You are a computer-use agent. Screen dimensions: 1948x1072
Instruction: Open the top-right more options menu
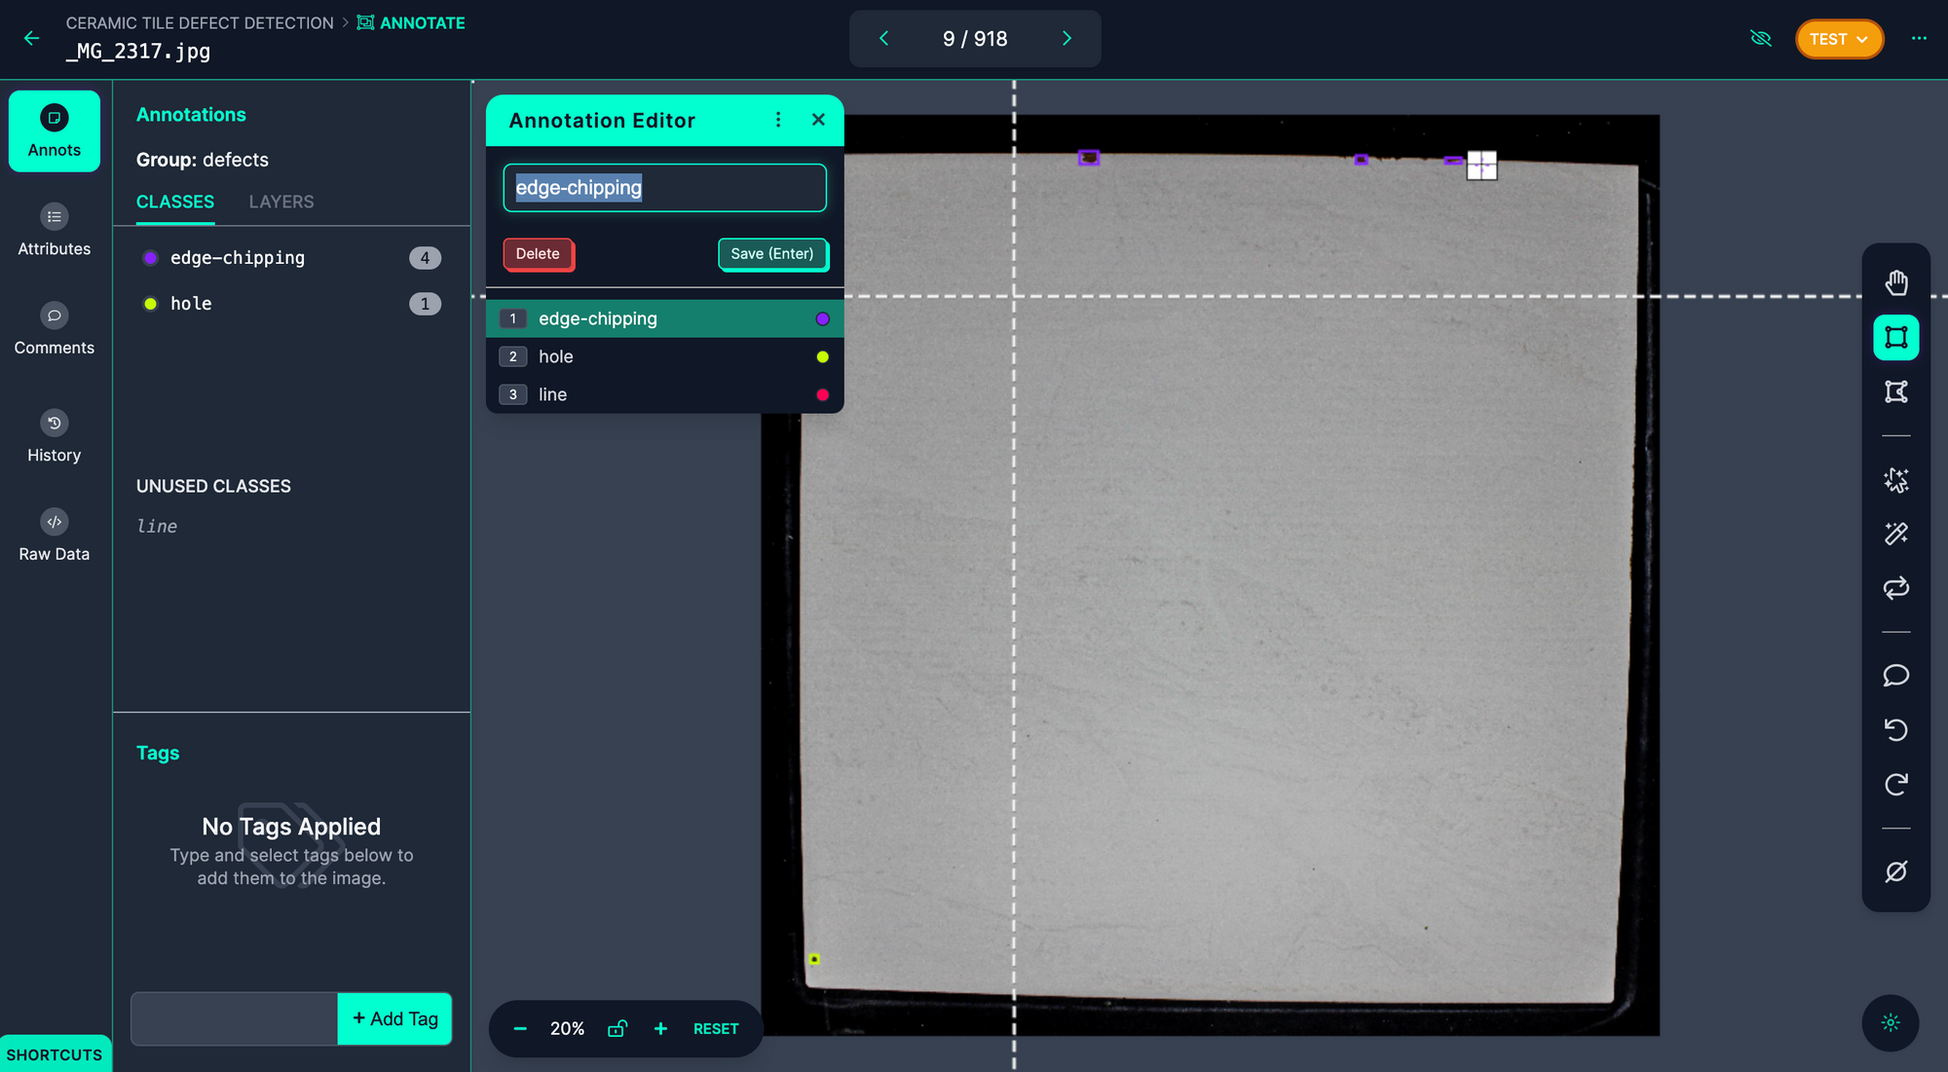(1919, 39)
